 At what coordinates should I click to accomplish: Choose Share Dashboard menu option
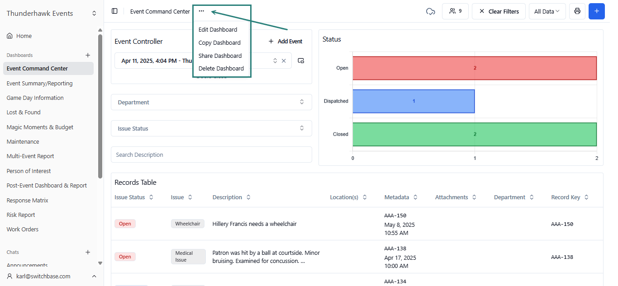click(x=220, y=56)
